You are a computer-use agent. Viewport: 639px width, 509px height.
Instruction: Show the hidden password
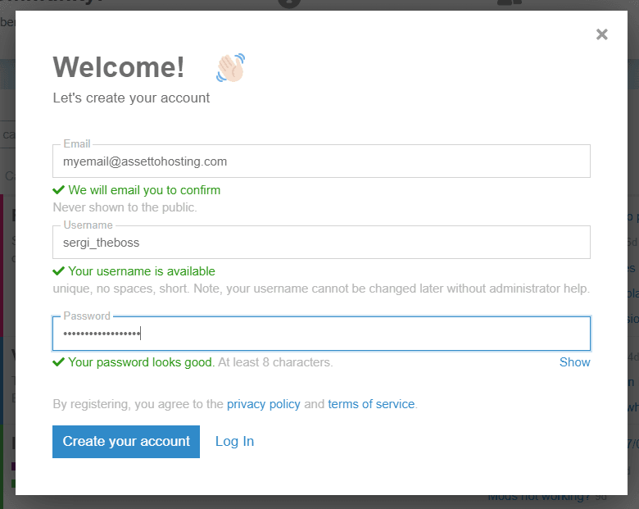[574, 362]
